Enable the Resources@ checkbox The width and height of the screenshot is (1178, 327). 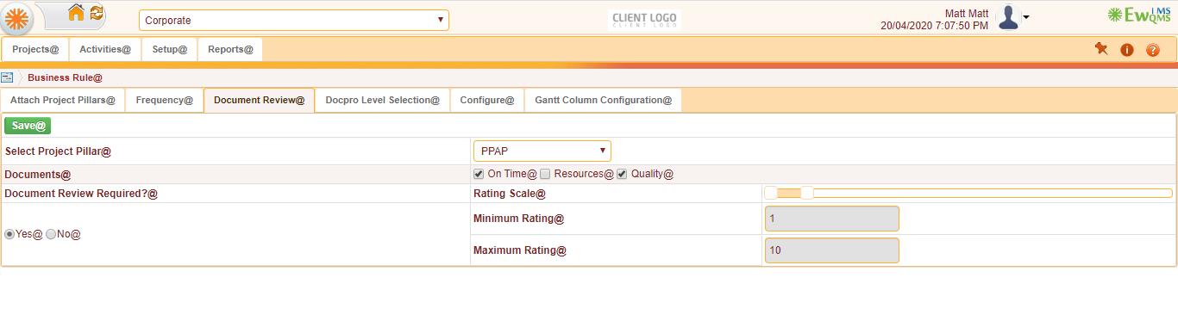point(545,174)
